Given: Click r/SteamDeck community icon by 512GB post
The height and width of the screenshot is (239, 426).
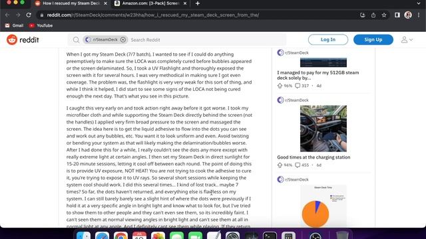Looking at the screenshot, I should [x=280, y=52].
